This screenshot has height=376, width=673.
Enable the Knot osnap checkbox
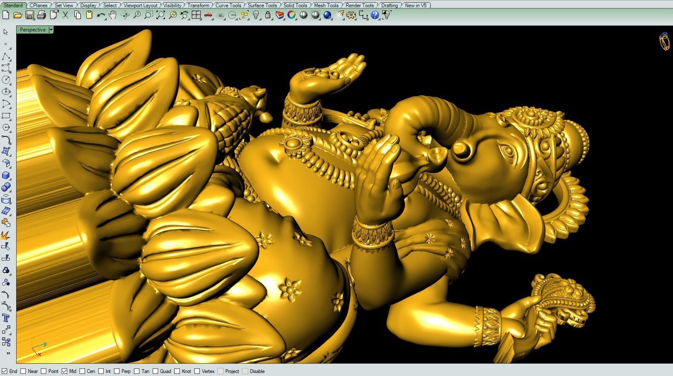pyautogui.click(x=177, y=371)
